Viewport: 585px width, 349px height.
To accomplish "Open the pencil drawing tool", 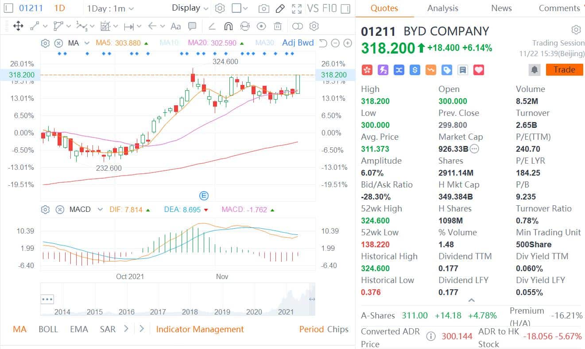I will [x=280, y=8].
